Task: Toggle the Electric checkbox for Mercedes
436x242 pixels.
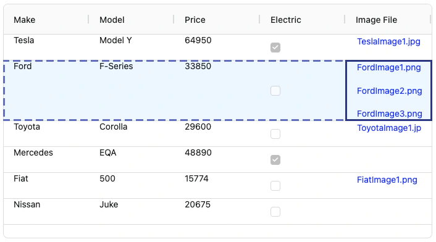Action: click(x=275, y=160)
